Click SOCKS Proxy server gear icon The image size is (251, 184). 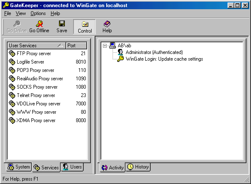coord(12,87)
